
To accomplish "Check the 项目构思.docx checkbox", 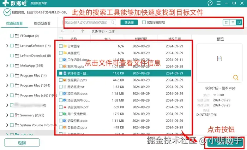I will point(61,94).
